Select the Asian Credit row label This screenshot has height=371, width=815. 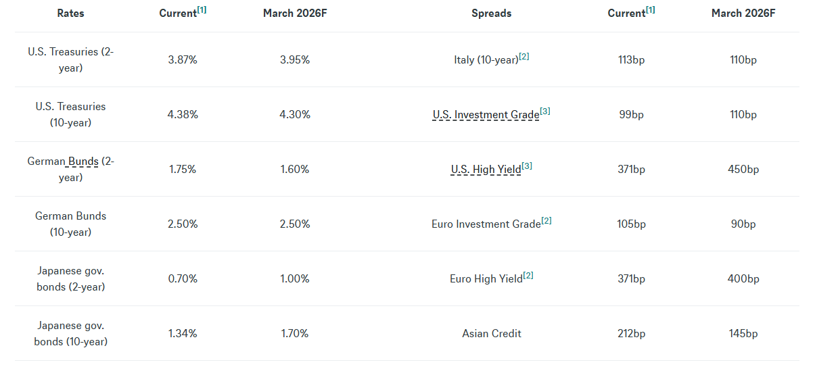492,334
